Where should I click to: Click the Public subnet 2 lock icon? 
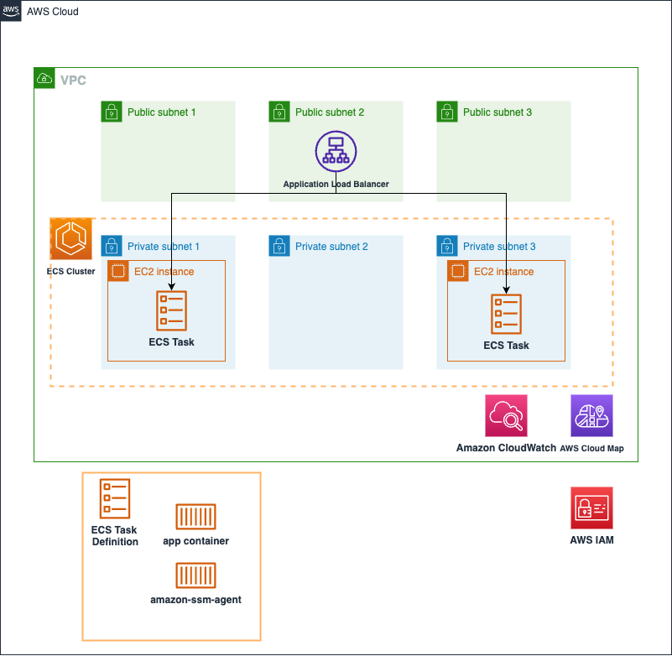tap(279, 112)
